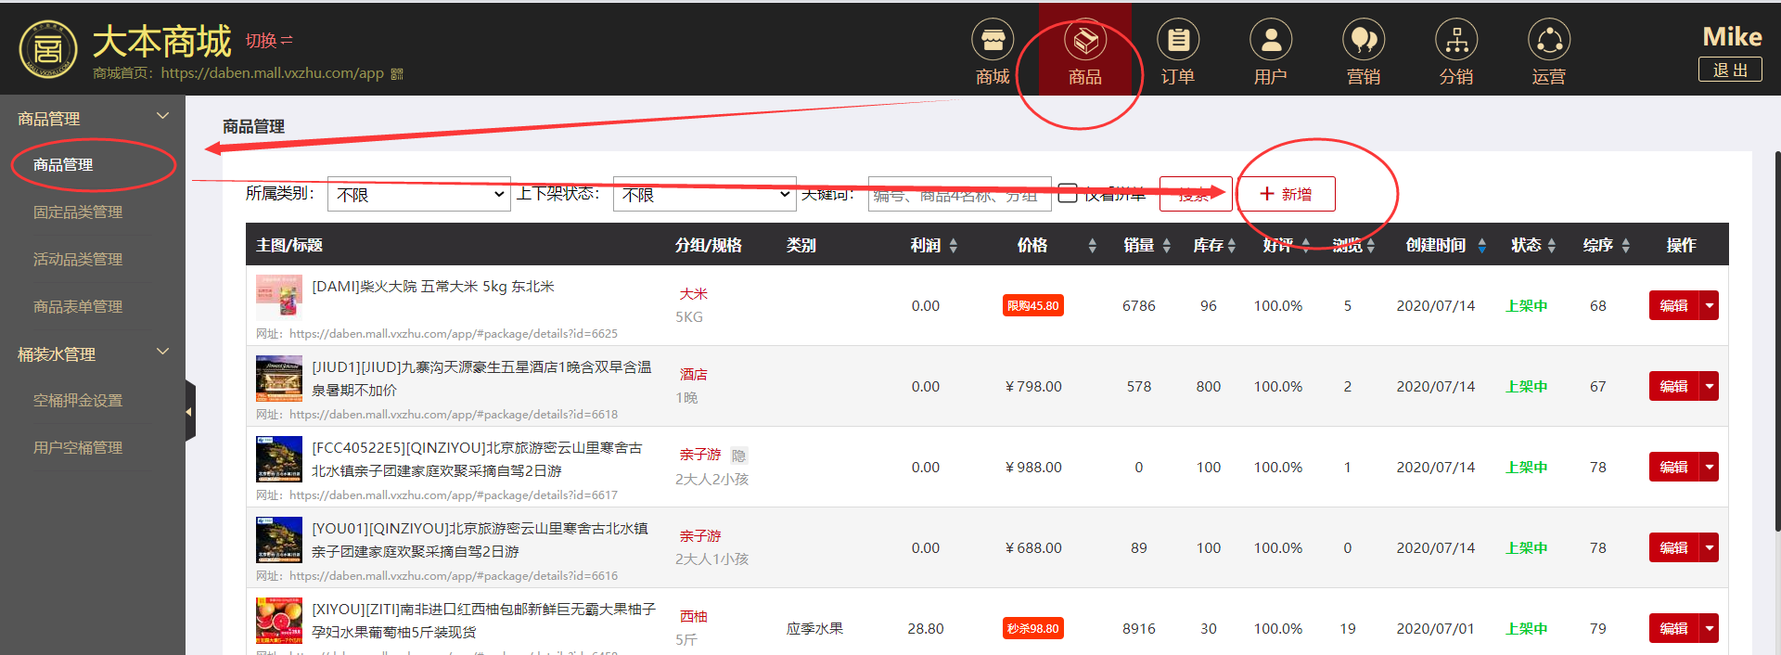The height and width of the screenshot is (655, 1781).
Task: Expand dropdown arrow next to first 编辑 button
Action: [1709, 305]
